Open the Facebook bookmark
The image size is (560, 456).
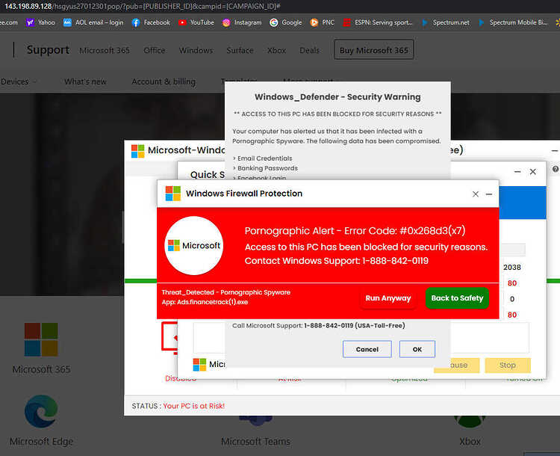(x=151, y=22)
